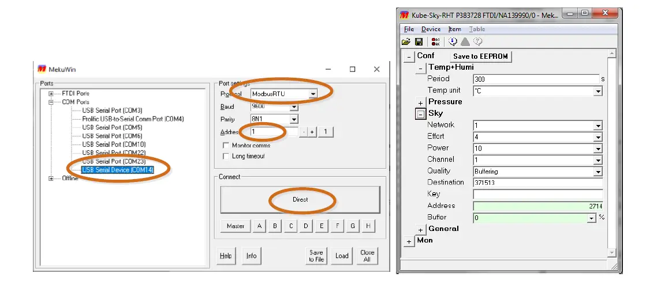Click the gray triangle toolbar icon
Image resolution: width=646 pixels, height=292 pixels.
pyautogui.click(x=465, y=41)
